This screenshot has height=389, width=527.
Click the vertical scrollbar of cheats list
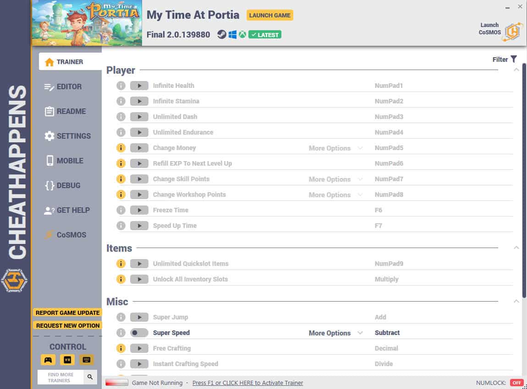tap(524, 181)
